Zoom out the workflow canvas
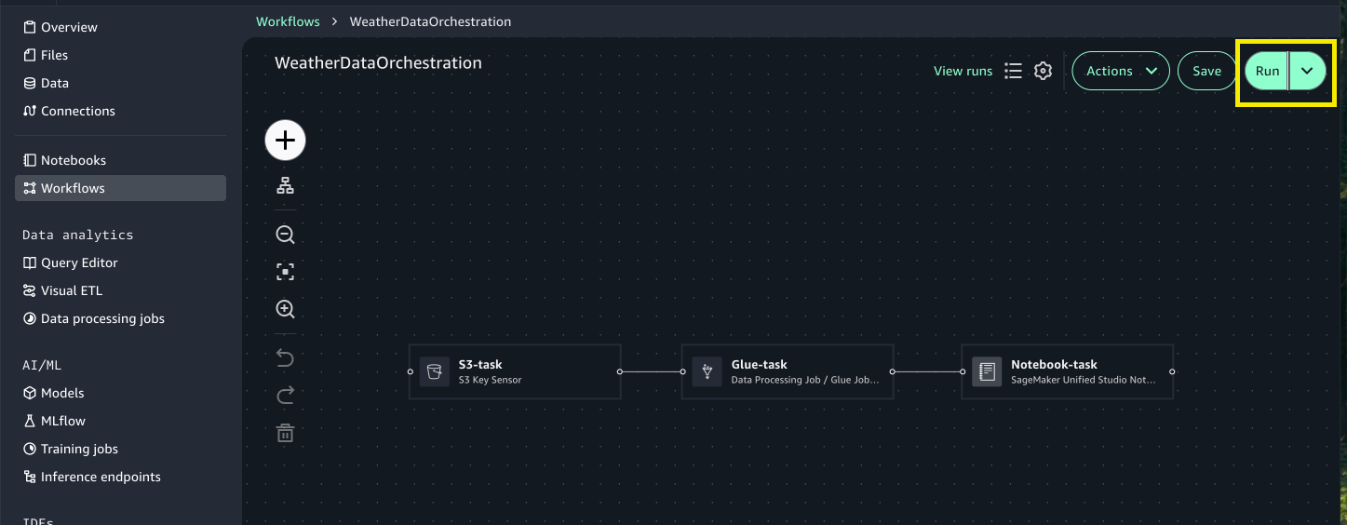 click(285, 235)
